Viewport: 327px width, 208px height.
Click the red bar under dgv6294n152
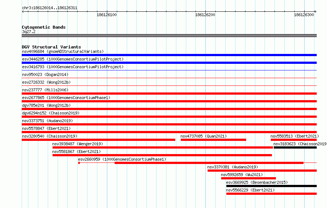tap(169, 117)
